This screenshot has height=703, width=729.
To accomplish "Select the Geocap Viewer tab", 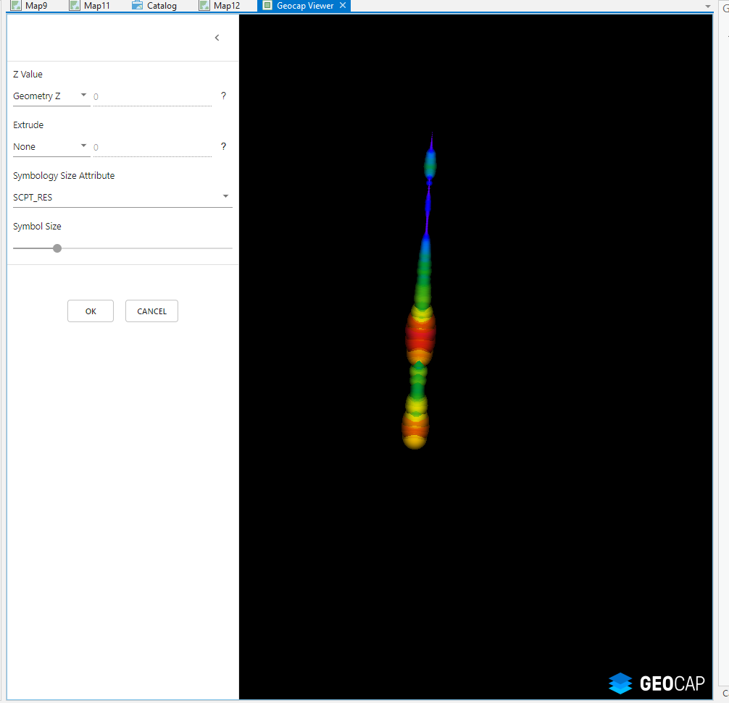I will click(x=304, y=6).
